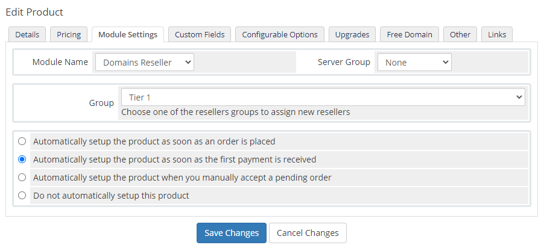Open the Details tab
The image size is (544, 251).
[27, 34]
